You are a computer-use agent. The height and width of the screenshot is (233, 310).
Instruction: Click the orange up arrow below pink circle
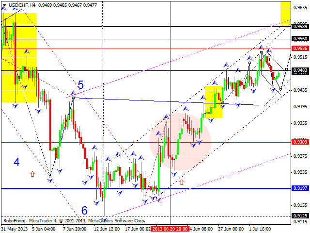point(182,183)
